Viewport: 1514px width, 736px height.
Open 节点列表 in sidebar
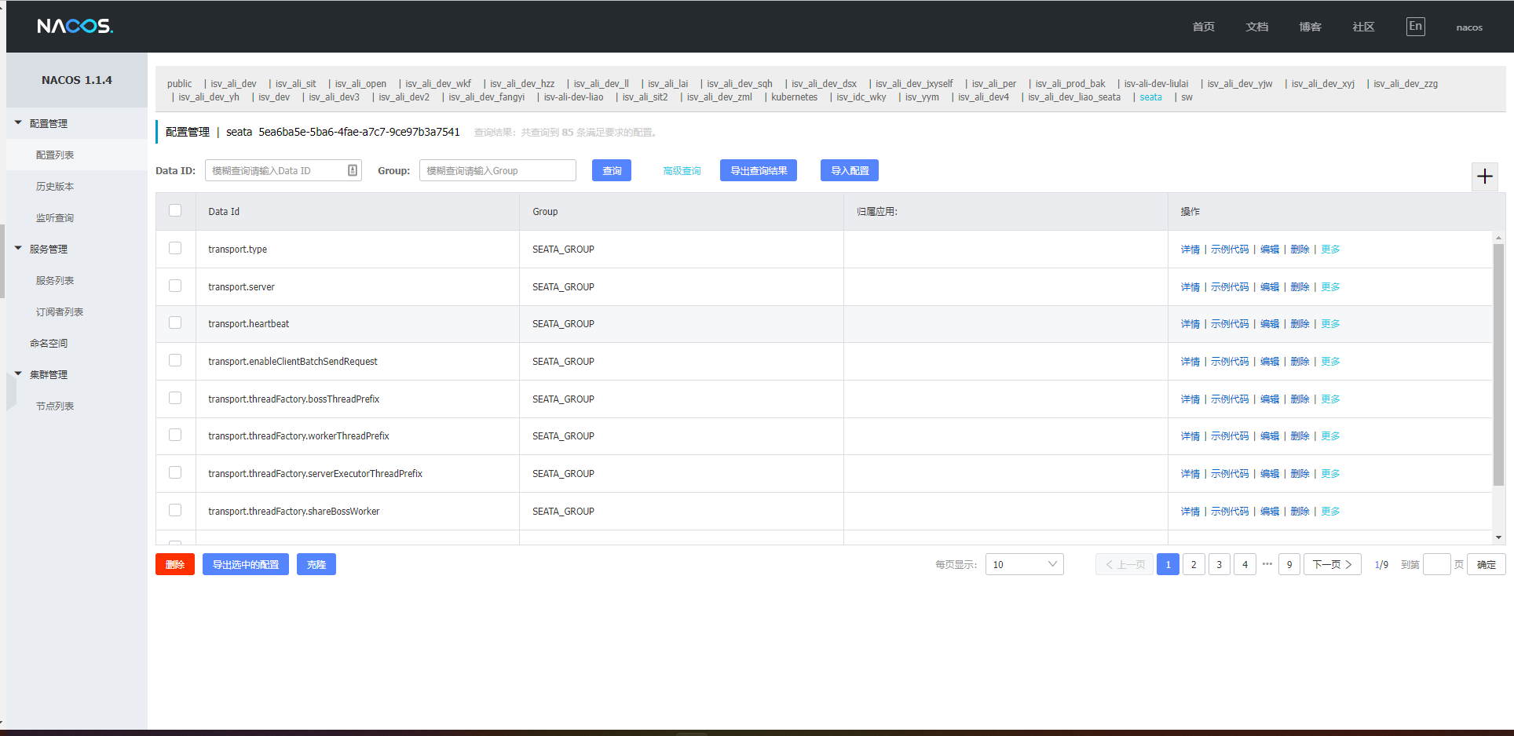click(x=55, y=406)
